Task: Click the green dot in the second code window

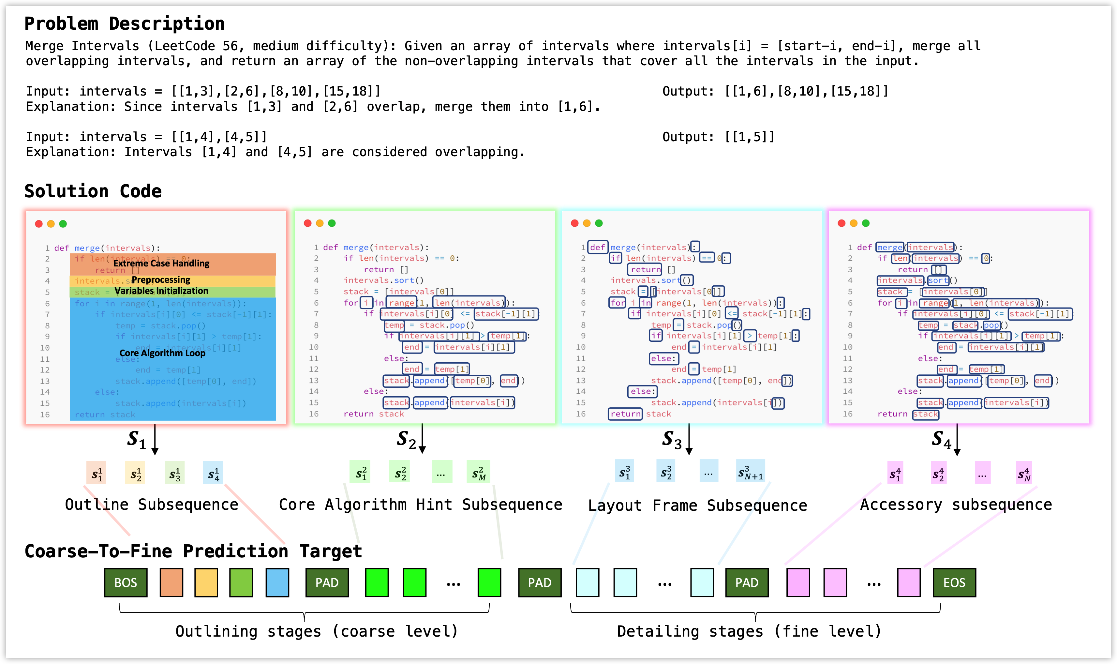Action: (332, 223)
